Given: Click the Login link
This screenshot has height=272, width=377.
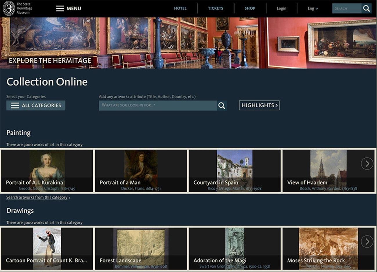Looking at the screenshot, I should point(281,8).
